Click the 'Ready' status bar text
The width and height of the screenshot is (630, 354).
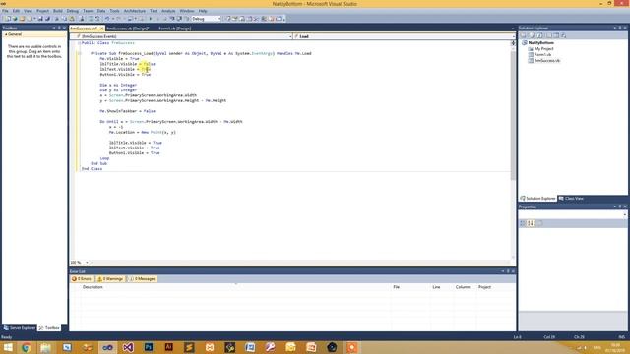(7, 337)
